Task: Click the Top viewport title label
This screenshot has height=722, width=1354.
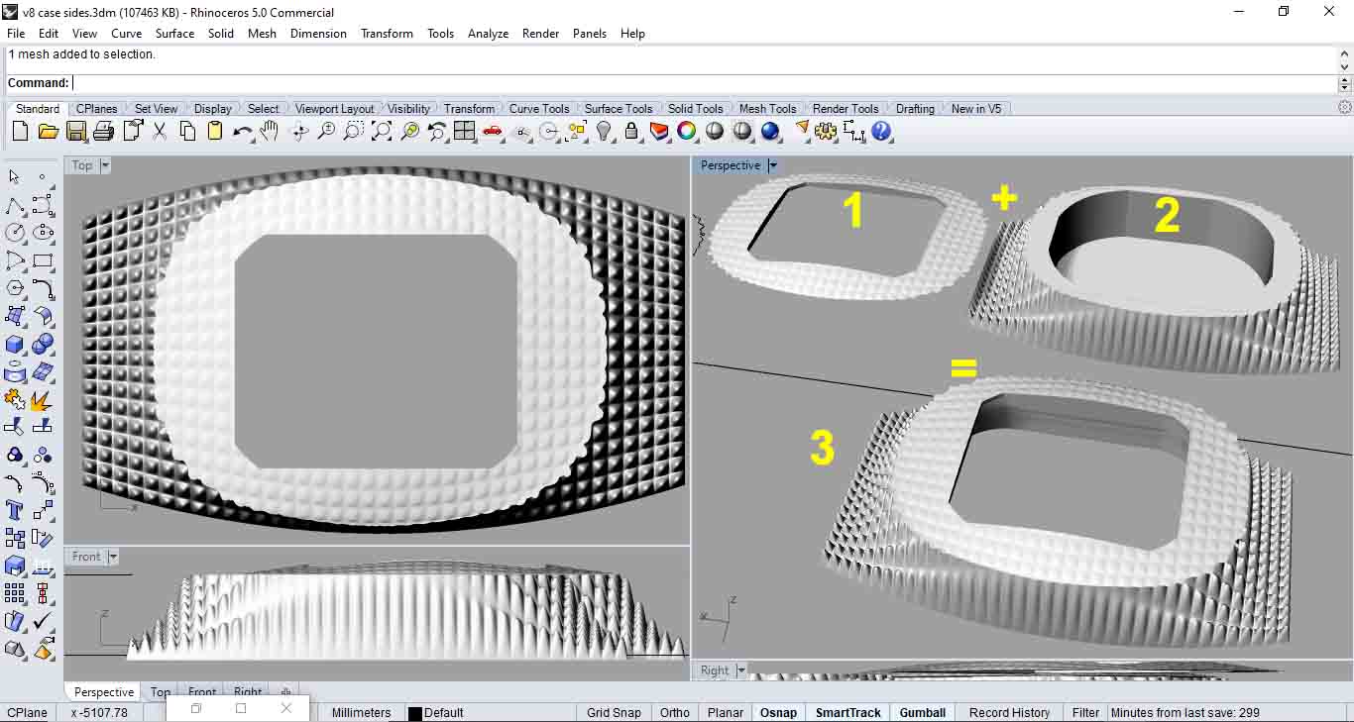Action: 82,165
